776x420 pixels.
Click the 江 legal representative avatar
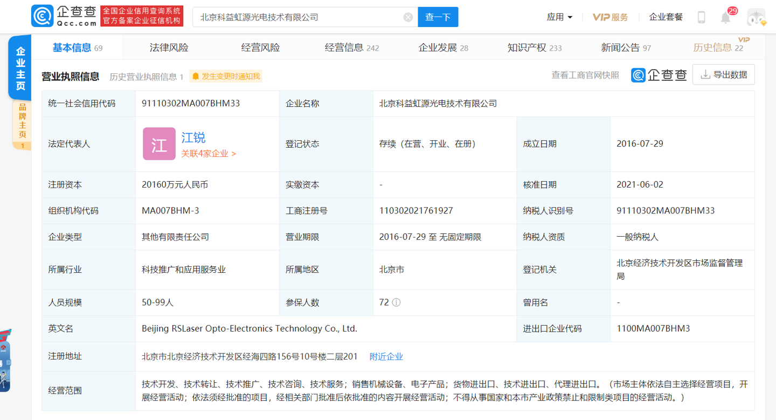159,144
